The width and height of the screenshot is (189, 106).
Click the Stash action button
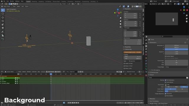click(x=58, y=72)
